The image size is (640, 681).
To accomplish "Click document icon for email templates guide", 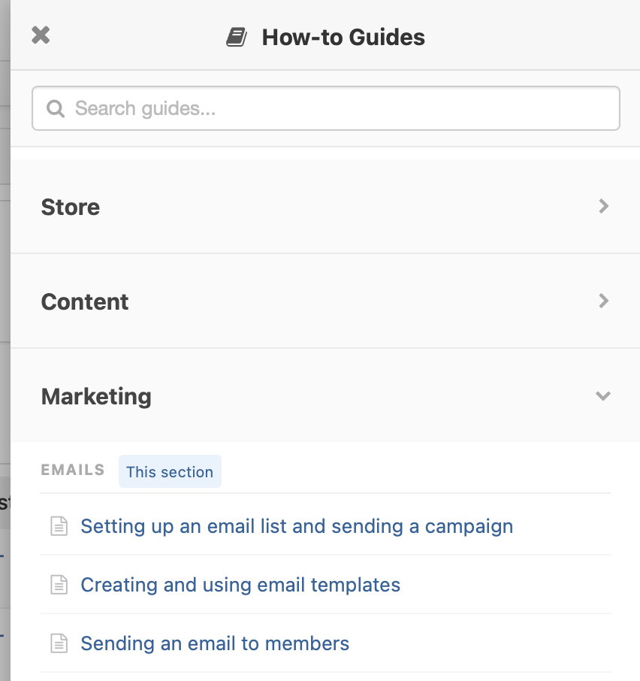I will pos(59,585).
